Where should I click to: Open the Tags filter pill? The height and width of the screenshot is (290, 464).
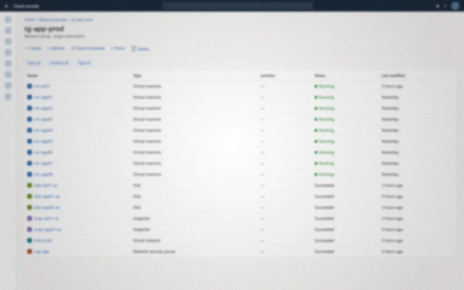click(x=84, y=63)
